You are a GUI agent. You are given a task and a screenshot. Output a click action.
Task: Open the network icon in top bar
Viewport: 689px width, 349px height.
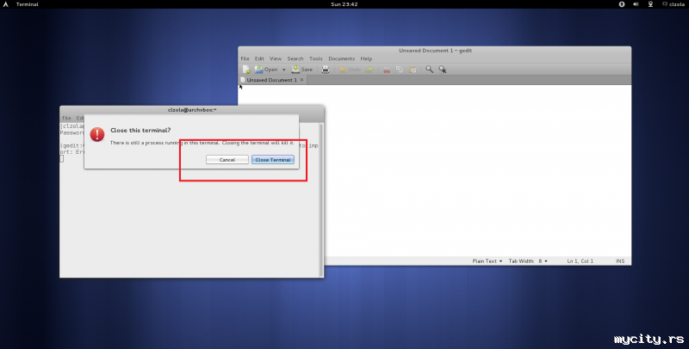click(x=650, y=4)
